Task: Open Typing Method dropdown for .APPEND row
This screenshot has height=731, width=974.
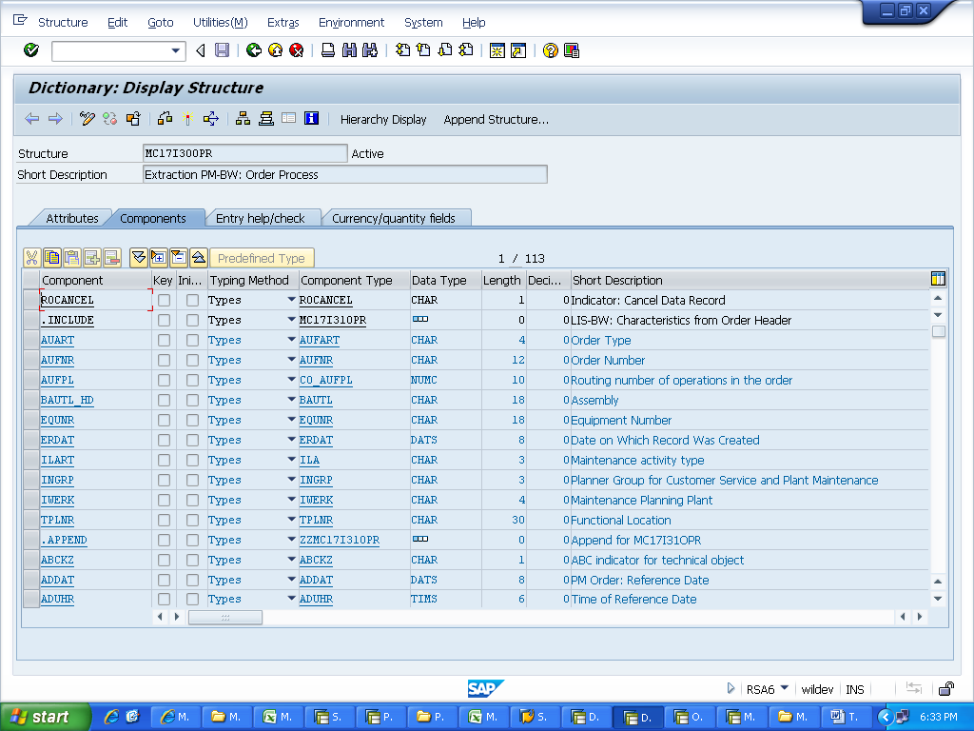Action: coord(291,539)
